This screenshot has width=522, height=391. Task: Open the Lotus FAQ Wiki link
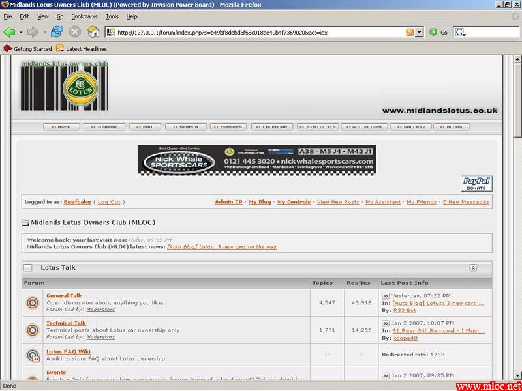coord(69,351)
